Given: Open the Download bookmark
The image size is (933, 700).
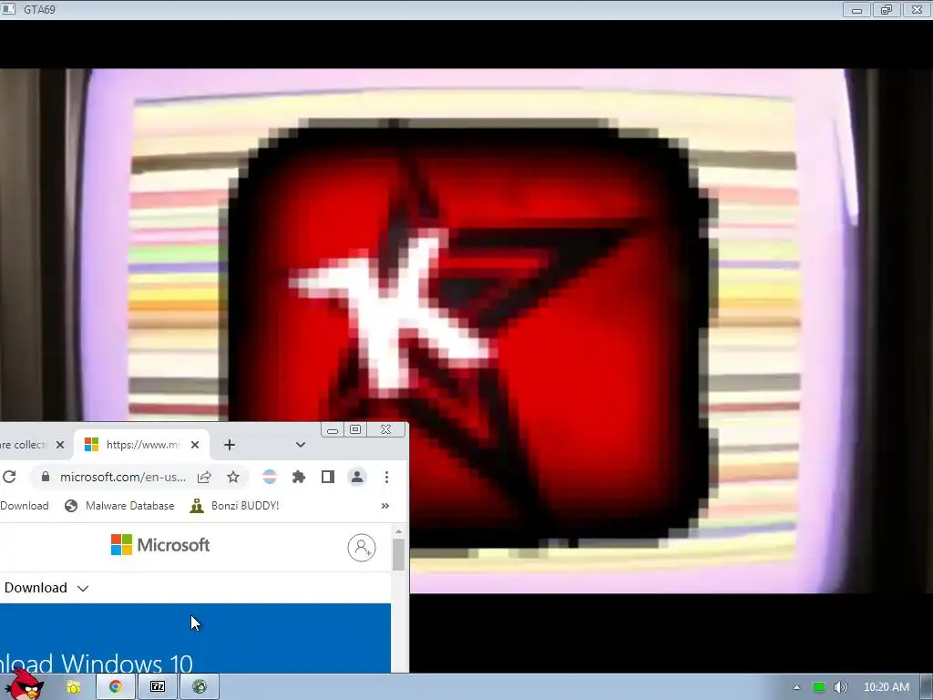Looking at the screenshot, I should pos(25,506).
